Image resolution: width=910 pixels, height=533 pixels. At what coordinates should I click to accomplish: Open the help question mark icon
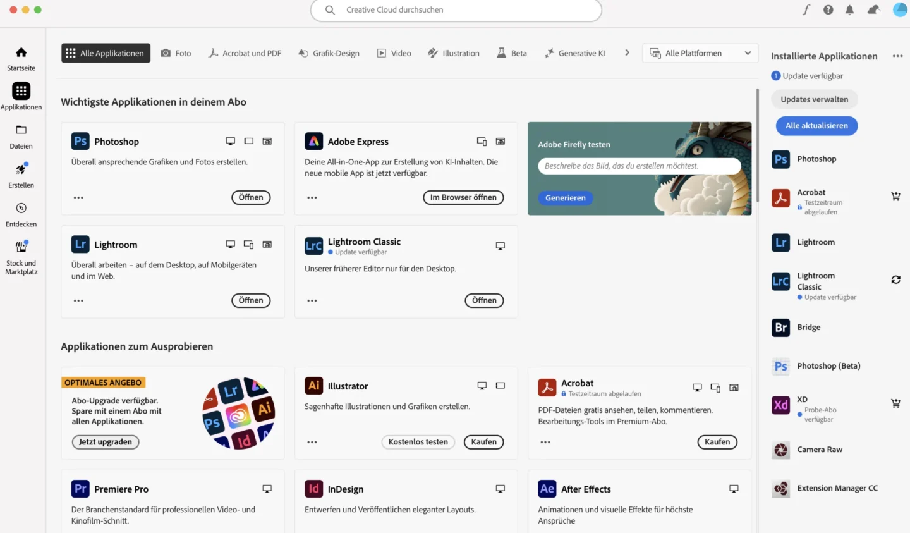[x=828, y=10]
